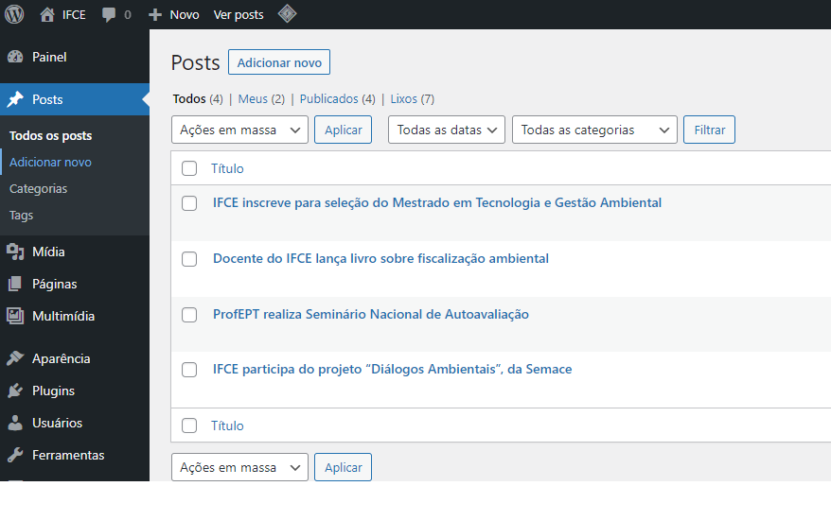Open the Multimídia menu label
The image size is (831, 521).
point(63,316)
